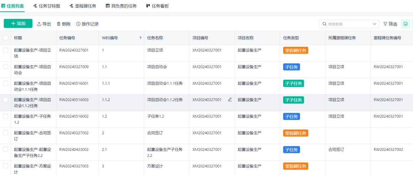The height and width of the screenshot is (175, 413).
Task: Click 里程碑任务 tag in 方案设计 row
Action: click(296, 166)
